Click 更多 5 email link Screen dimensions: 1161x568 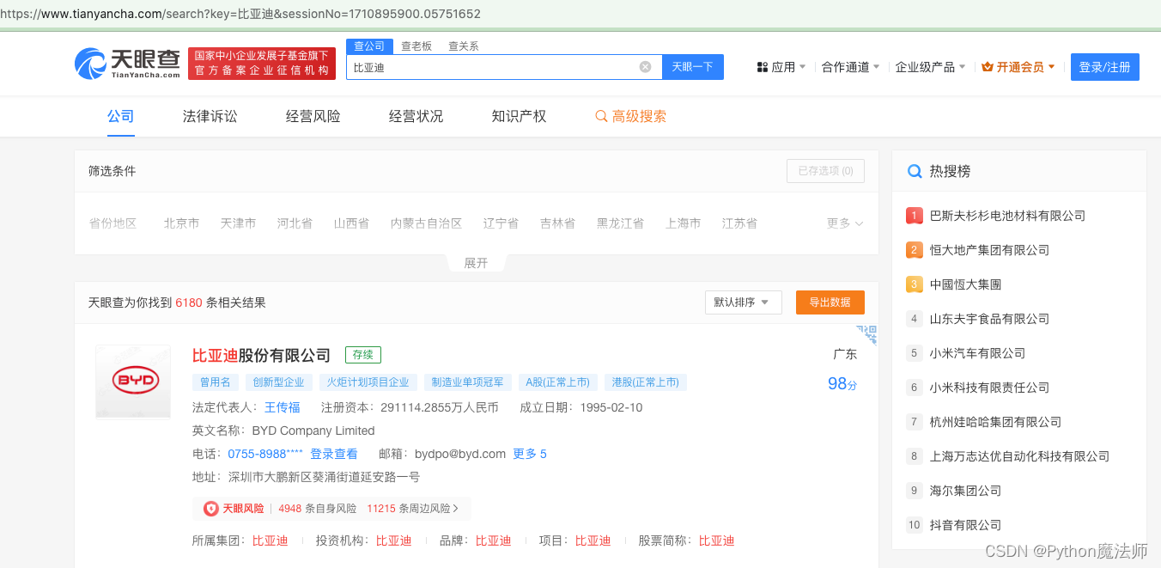pyautogui.click(x=530, y=454)
